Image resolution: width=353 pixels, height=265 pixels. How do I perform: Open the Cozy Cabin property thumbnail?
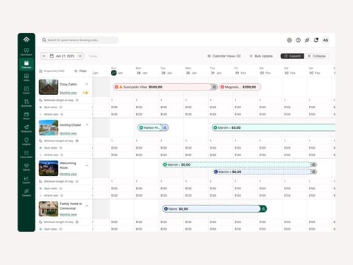click(49, 87)
